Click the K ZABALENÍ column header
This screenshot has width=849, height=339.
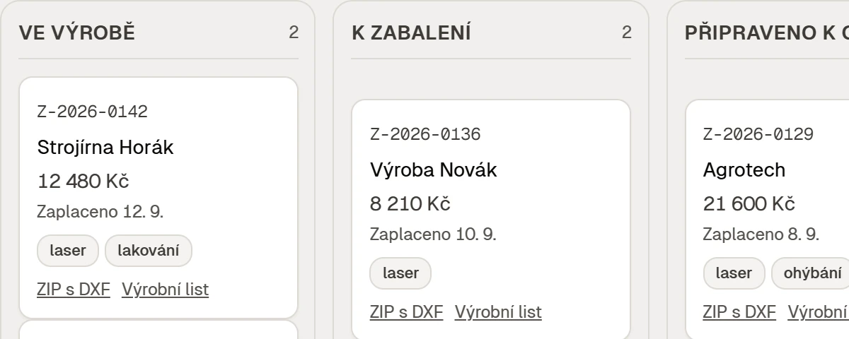point(411,32)
